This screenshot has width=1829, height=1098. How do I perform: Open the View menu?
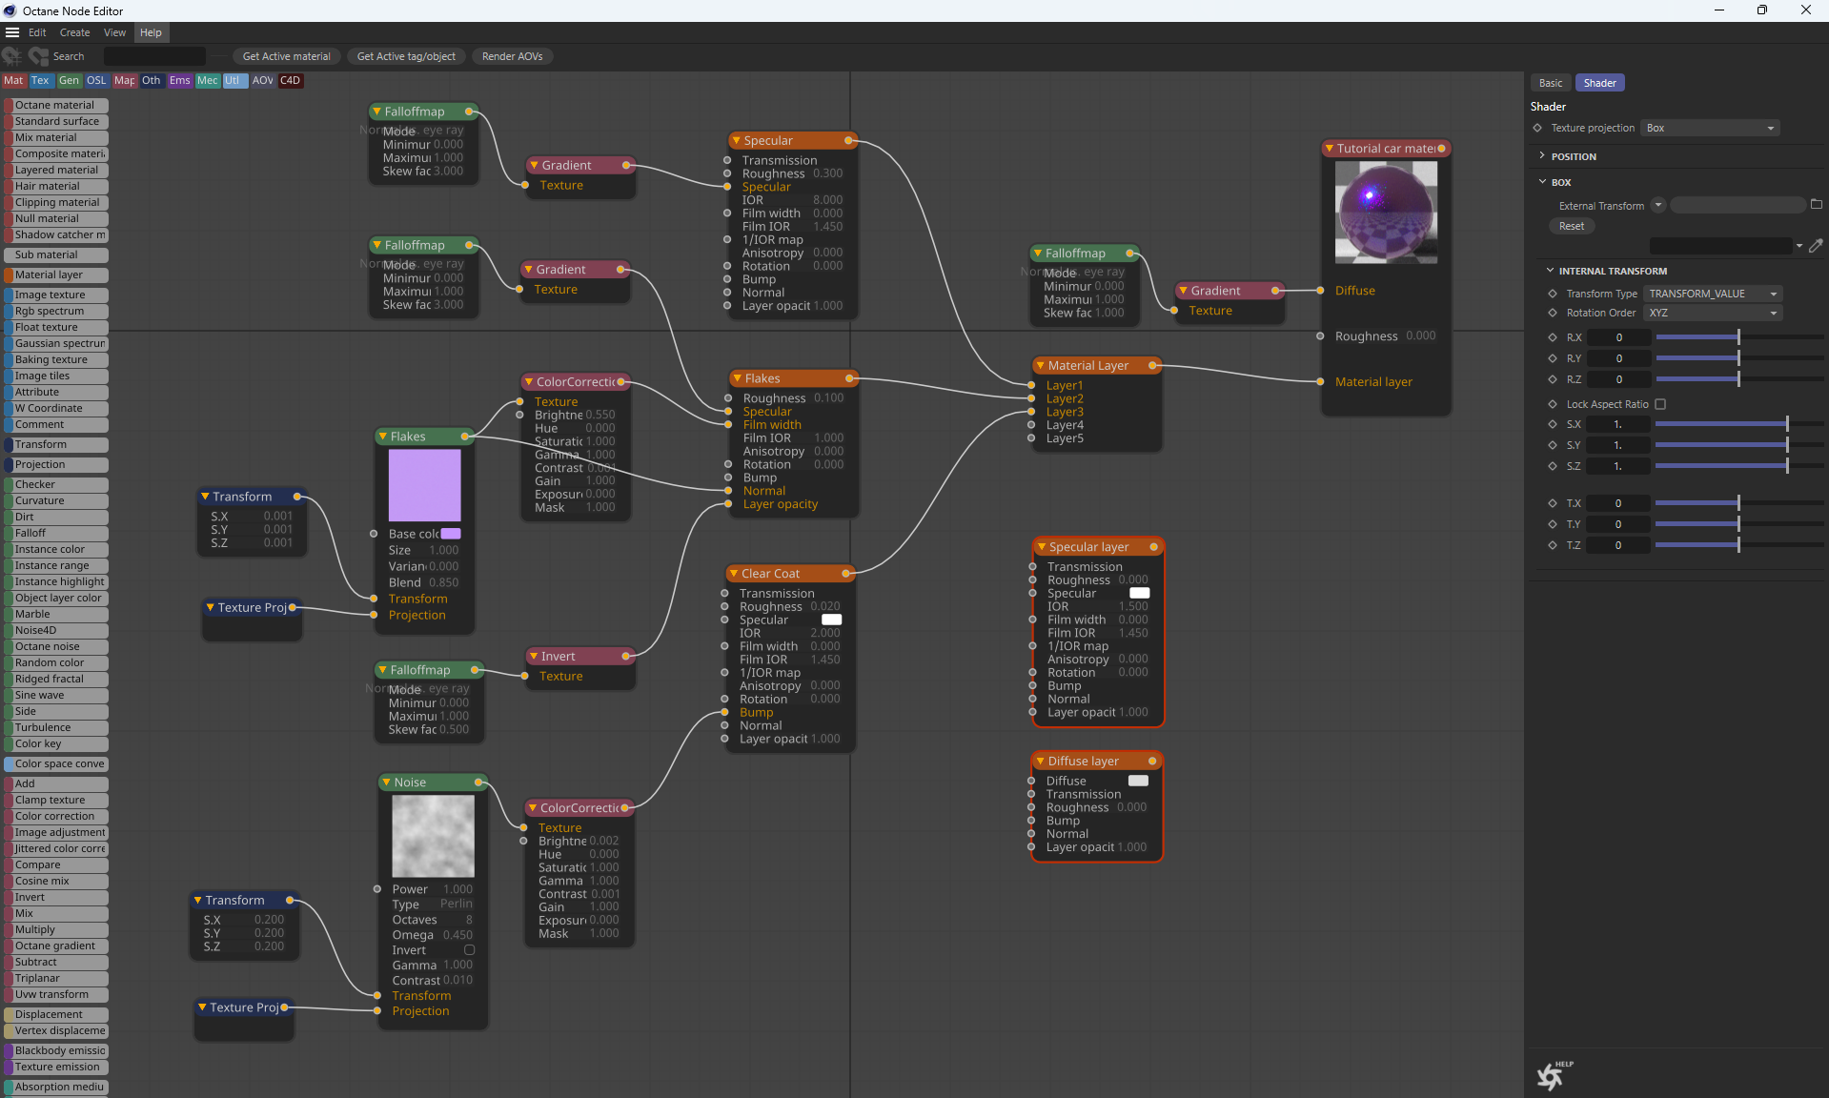click(x=114, y=32)
